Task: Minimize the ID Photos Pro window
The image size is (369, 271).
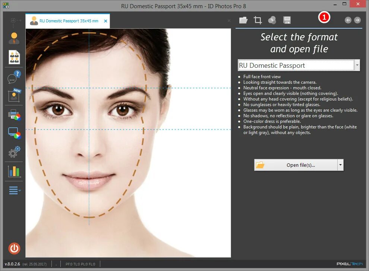Action: click(335, 4)
